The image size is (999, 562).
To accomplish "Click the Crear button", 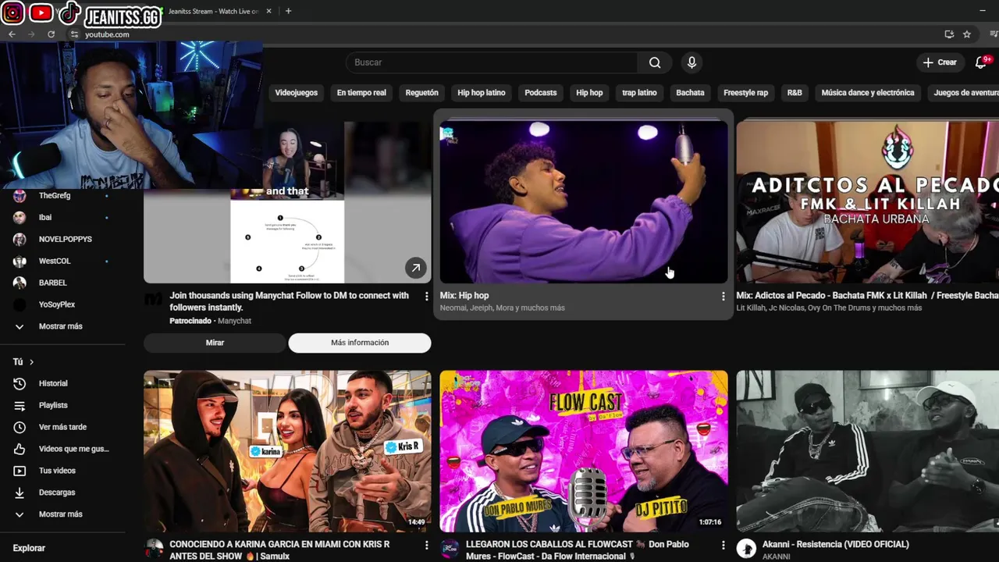I will tap(940, 62).
